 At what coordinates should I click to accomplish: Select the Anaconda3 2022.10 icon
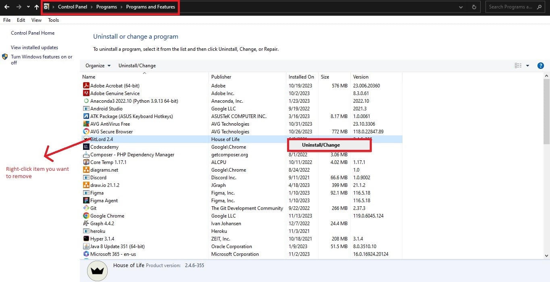click(x=86, y=101)
